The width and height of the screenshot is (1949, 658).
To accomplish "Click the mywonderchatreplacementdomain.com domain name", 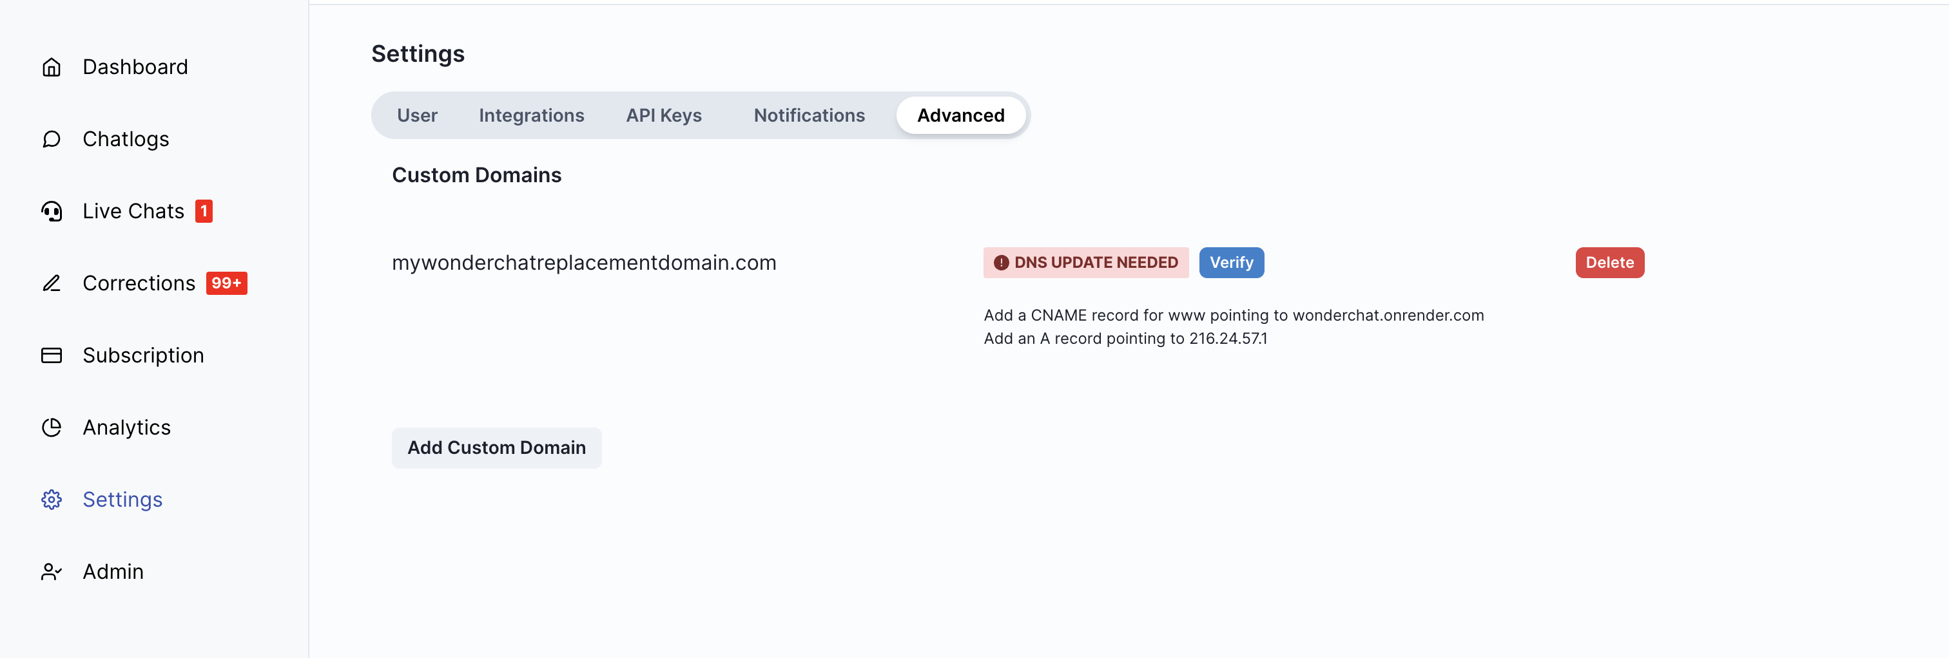I will coord(583,263).
